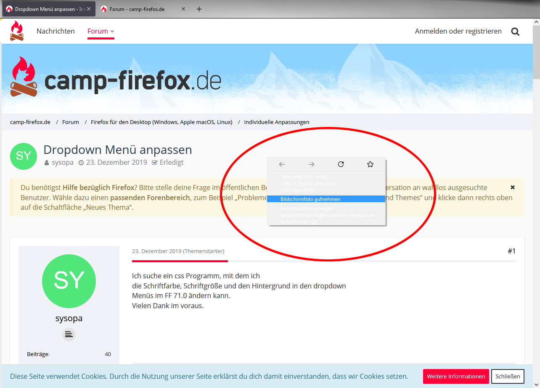The height and width of the screenshot is (388, 540).
Task: Open the post permalink '#1'
Action: point(511,251)
